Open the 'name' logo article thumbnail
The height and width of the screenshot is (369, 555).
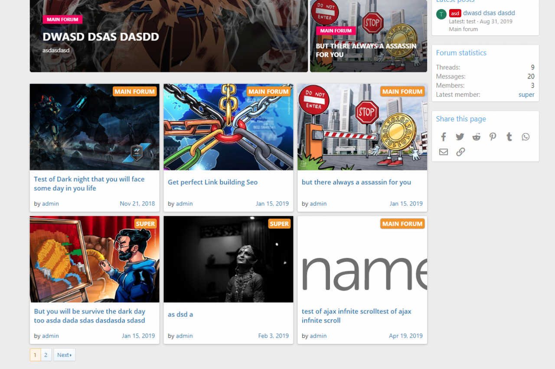click(362, 259)
